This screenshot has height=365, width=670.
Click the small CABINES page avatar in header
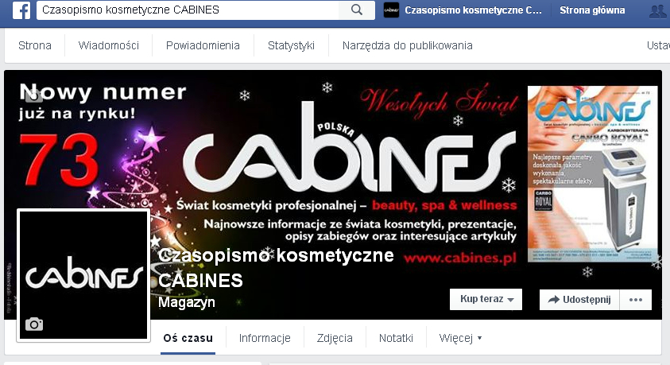(x=391, y=10)
